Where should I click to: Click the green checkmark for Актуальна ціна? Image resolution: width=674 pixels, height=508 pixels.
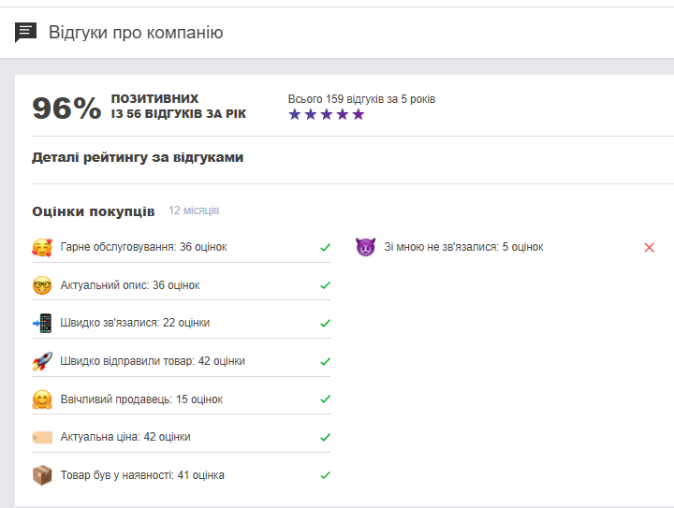point(326,437)
